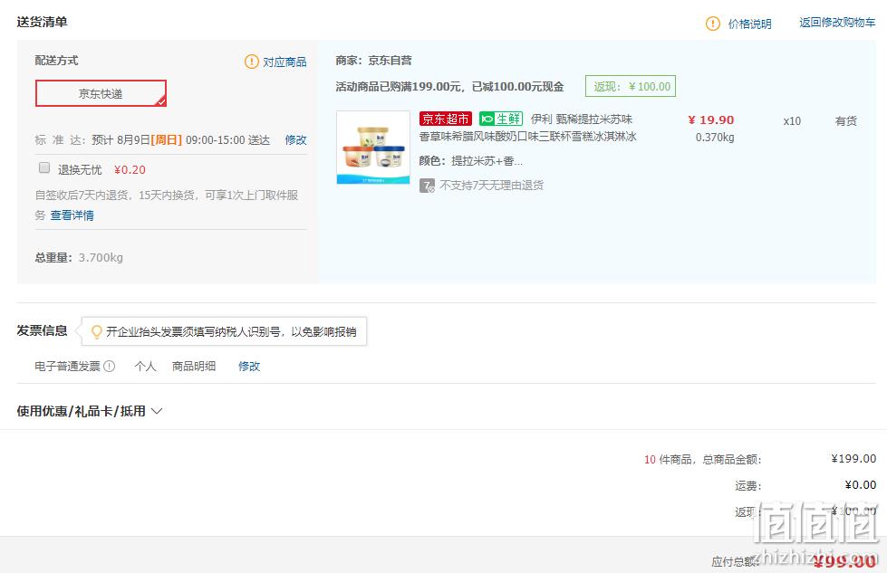887x573 pixels.
Task: Click the 返现 ¥100.00 cashback badge
Action: click(631, 87)
